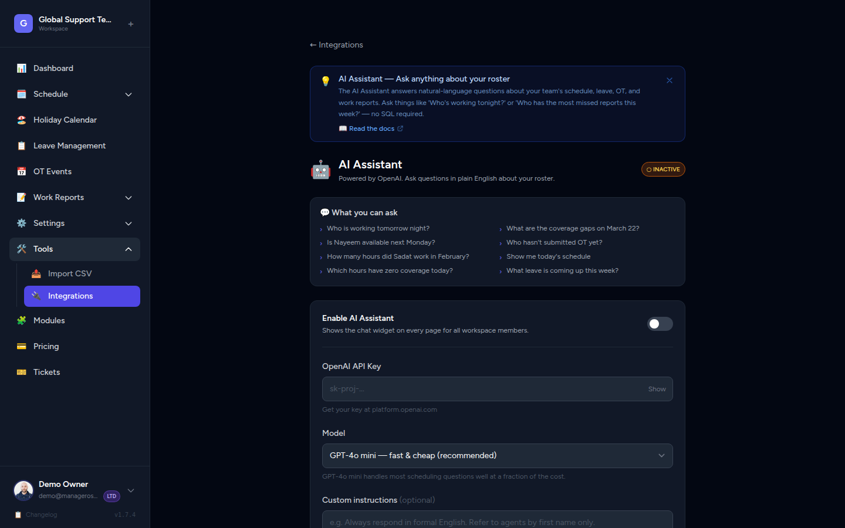Collapse the Tools section chevron
This screenshot has width=845, height=528.
129,249
